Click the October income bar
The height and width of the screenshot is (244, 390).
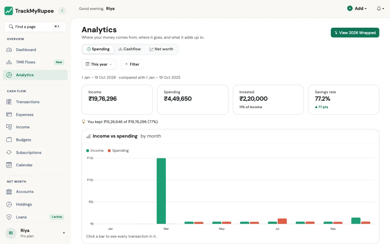[356, 221]
